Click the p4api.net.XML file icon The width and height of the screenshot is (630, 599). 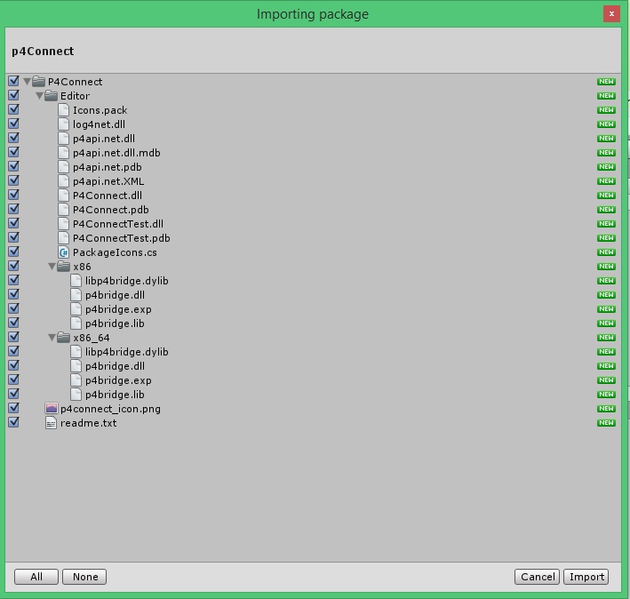63,181
